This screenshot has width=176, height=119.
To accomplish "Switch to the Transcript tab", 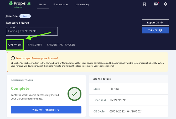I will 34,45.
